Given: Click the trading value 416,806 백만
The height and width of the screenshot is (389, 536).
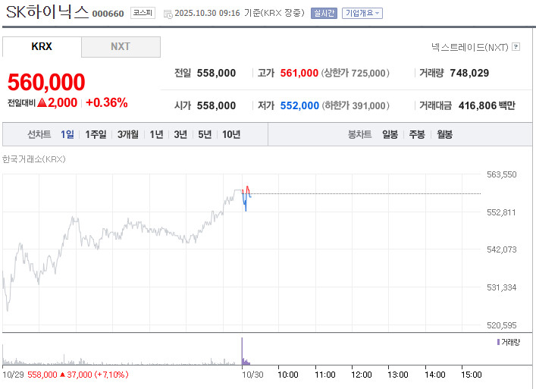Looking at the screenshot, I should (x=487, y=105).
